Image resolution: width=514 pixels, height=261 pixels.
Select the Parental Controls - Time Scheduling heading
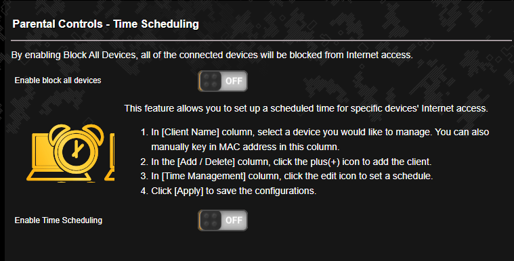(106, 24)
